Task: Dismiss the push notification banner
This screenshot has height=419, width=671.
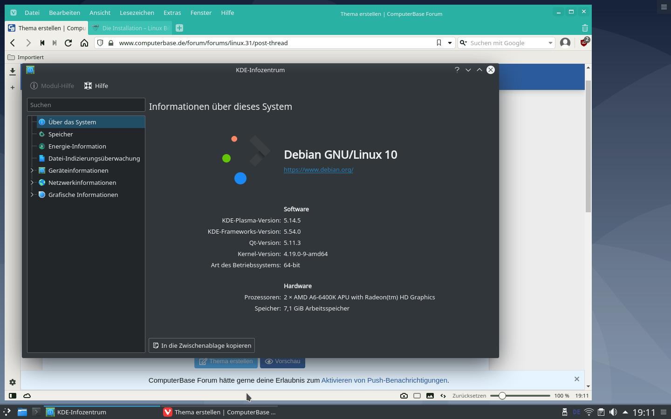Action: coord(577,379)
